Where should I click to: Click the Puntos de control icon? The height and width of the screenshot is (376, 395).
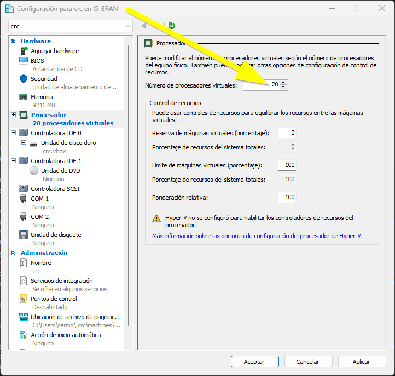[24, 299]
